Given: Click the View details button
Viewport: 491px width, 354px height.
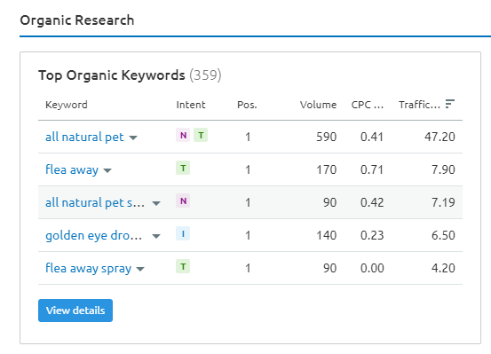Looking at the screenshot, I should 75,311.
